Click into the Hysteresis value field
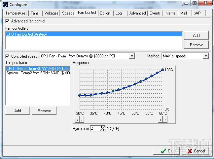This screenshot has height=159, width=214. coord(95,128)
